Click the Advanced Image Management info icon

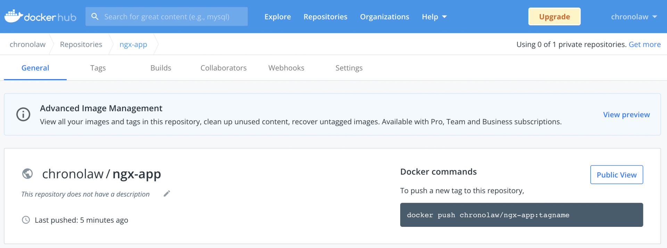(x=23, y=114)
